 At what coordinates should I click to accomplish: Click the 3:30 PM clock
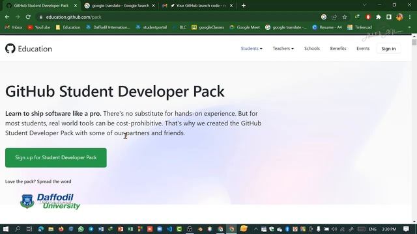click(x=389, y=229)
